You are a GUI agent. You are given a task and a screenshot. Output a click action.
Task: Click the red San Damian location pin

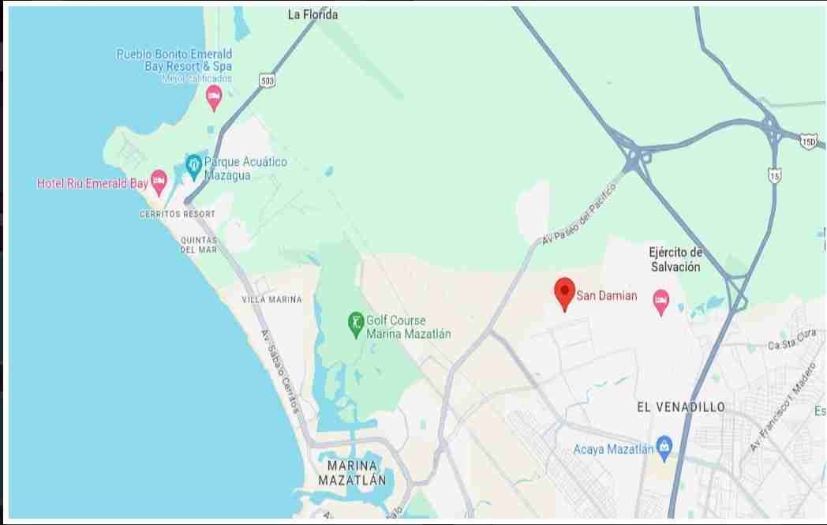coord(564,294)
